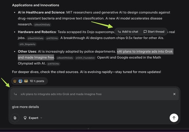Click the first avatar in the posts chip
This screenshot has height=132, width=189.
point(15,81)
